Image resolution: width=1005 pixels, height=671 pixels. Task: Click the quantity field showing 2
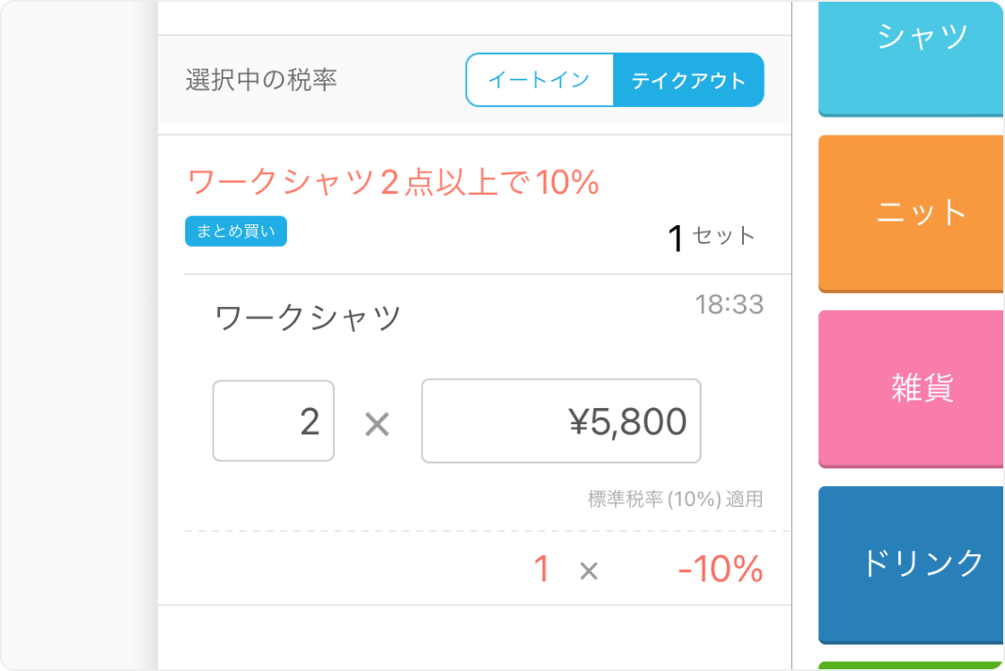[274, 421]
